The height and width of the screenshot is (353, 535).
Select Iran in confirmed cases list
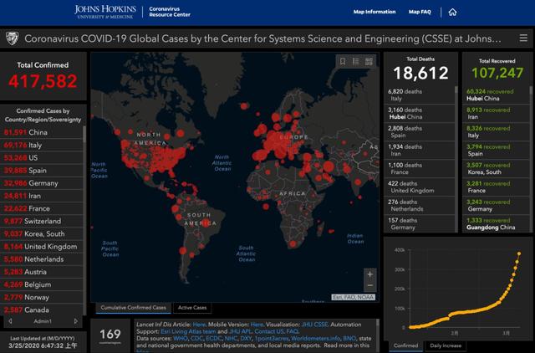click(x=42, y=196)
